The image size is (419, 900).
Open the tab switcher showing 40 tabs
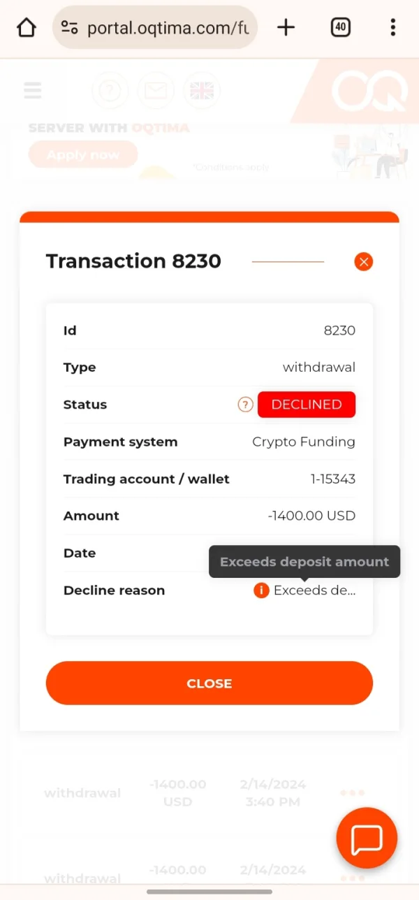pos(340,28)
